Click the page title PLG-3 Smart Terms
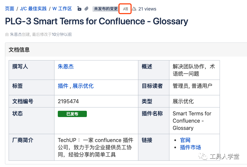The height and width of the screenshot is (167, 247). [96, 21]
